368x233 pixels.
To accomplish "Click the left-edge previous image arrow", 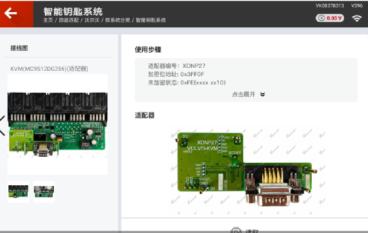I will pyautogui.click(x=2, y=125).
